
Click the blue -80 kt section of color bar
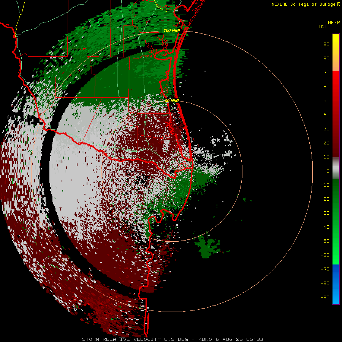coord(336,283)
